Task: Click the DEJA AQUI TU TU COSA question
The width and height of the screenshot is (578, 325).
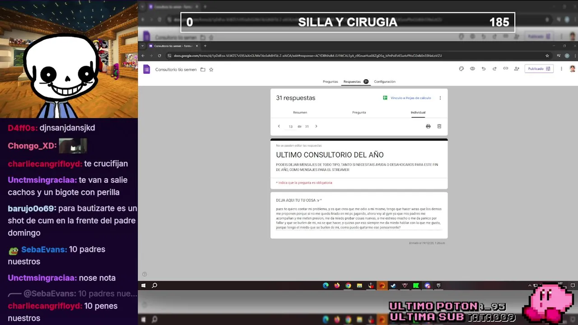Action: [x=298, y=200]
